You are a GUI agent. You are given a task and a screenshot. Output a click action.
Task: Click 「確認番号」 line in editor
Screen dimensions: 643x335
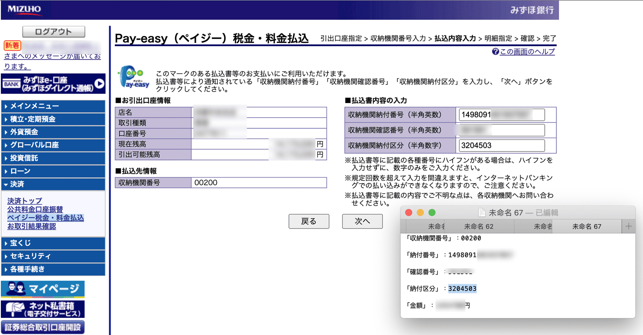click(x=439, y=272)
